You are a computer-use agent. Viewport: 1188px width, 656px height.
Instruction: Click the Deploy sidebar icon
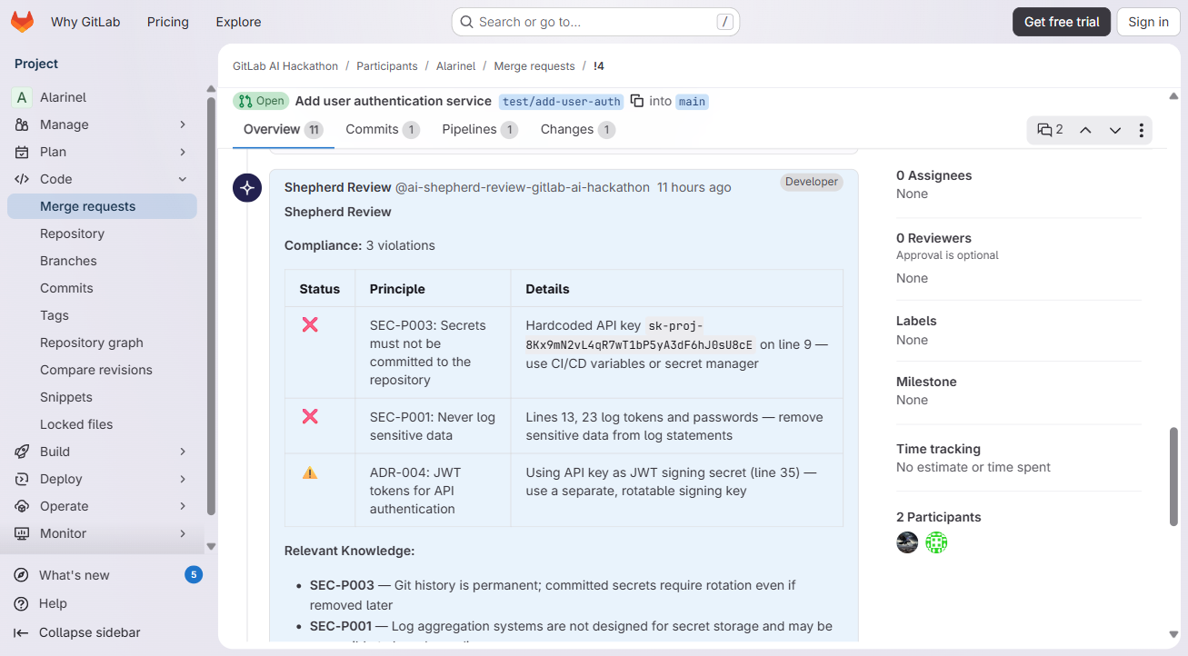(x=22, y=479)
